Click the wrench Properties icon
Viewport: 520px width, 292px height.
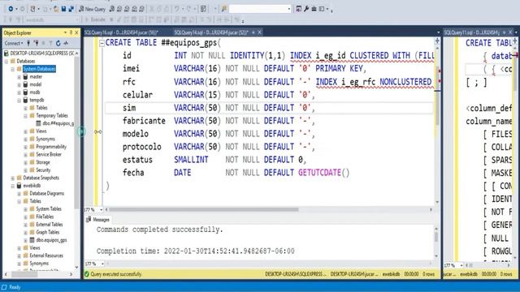[306, 9]
